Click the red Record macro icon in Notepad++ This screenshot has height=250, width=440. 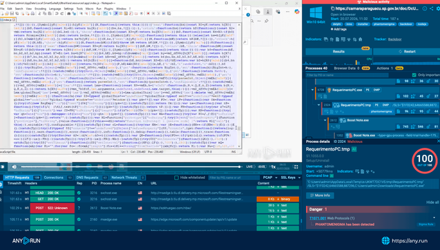148,13
